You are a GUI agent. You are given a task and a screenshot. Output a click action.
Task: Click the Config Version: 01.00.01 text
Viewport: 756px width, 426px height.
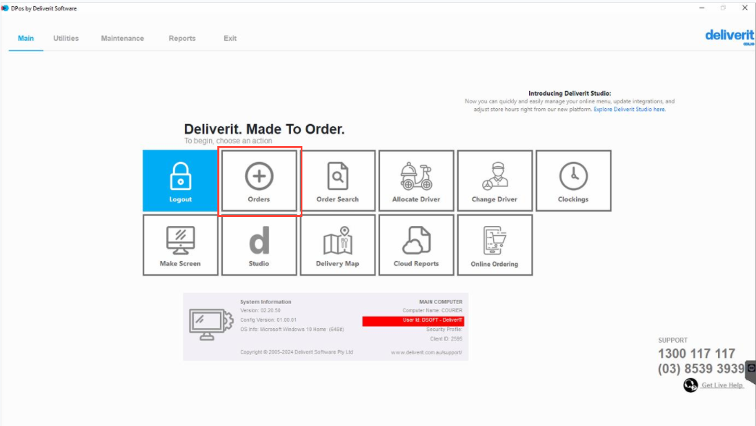coord(268,320)
